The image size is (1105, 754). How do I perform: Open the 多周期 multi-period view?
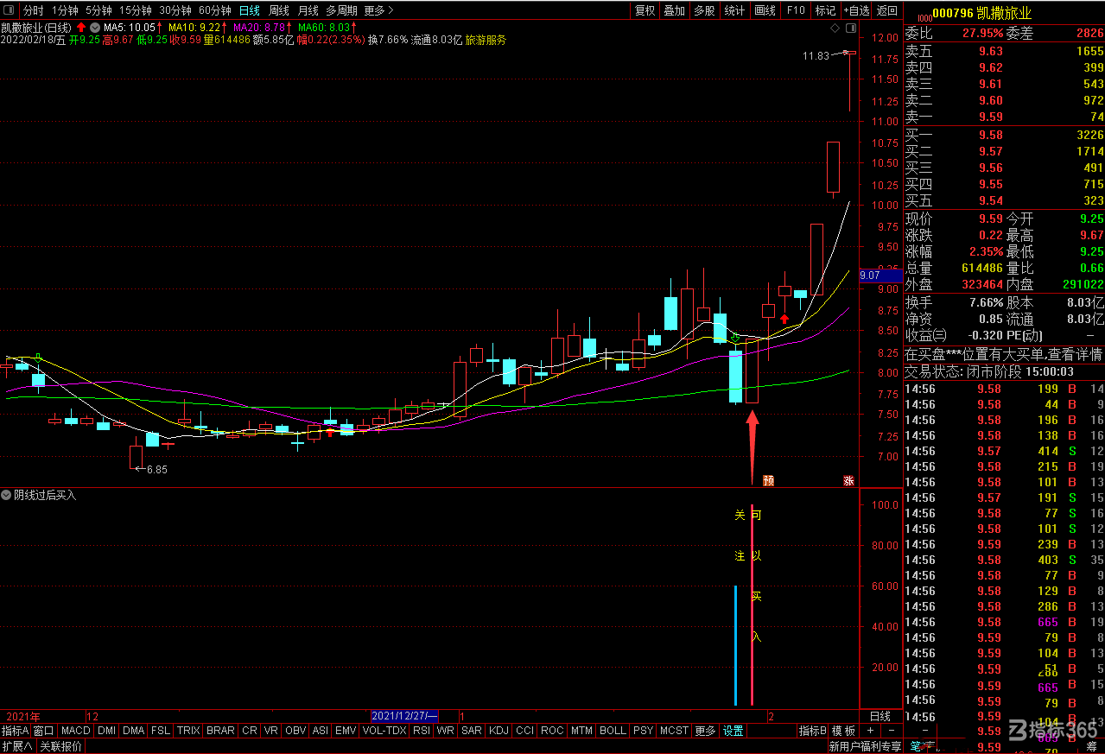(341, 10)
